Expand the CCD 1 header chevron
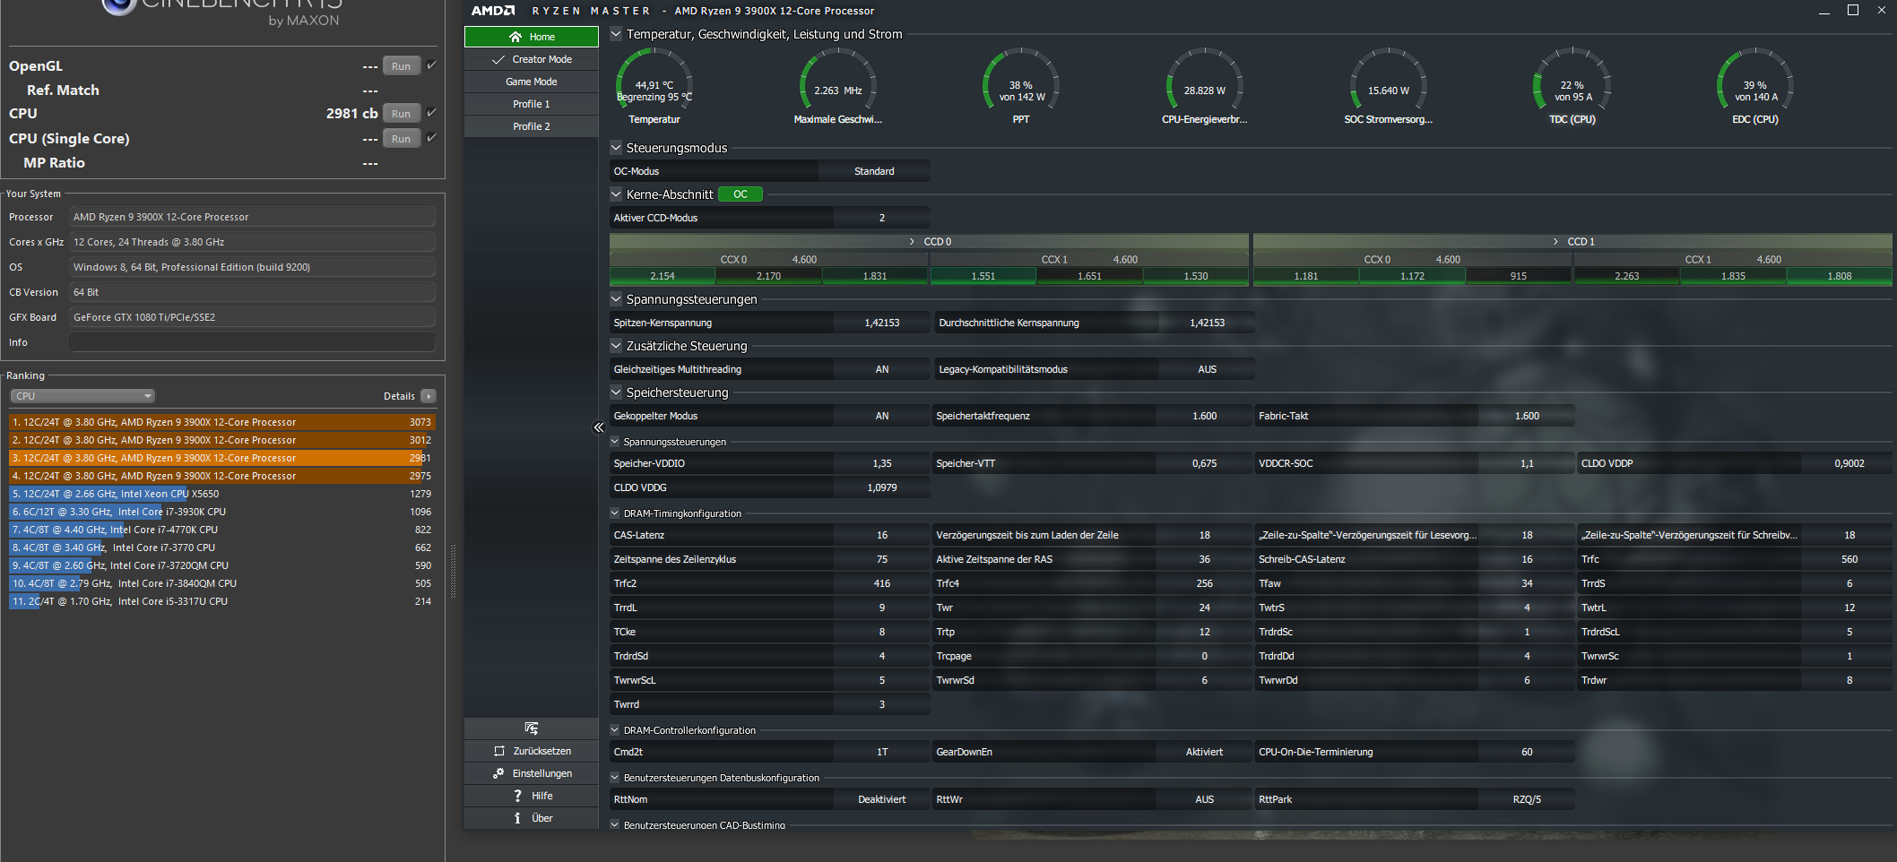 pyautogui.click(x=1556, y=242)
